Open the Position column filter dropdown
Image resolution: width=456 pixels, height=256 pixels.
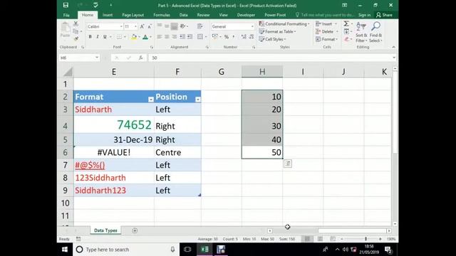(198, 100)
